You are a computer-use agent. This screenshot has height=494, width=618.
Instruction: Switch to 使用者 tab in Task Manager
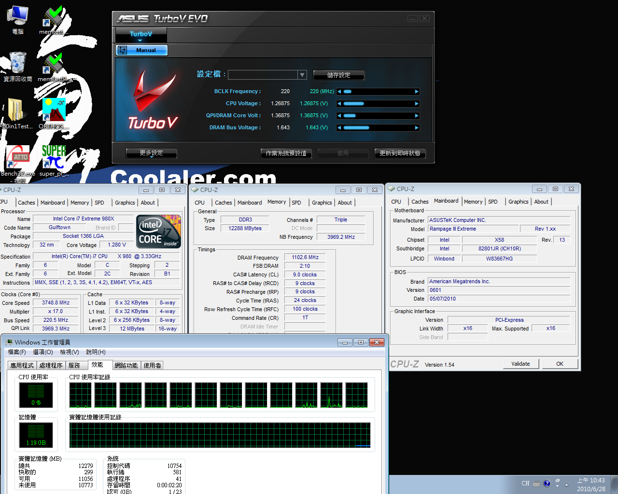coord(153,366)
